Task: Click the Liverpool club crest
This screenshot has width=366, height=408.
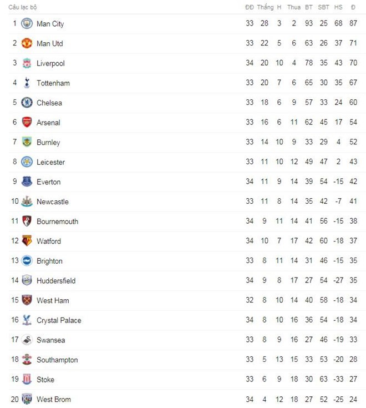Action: coord(27,63)
